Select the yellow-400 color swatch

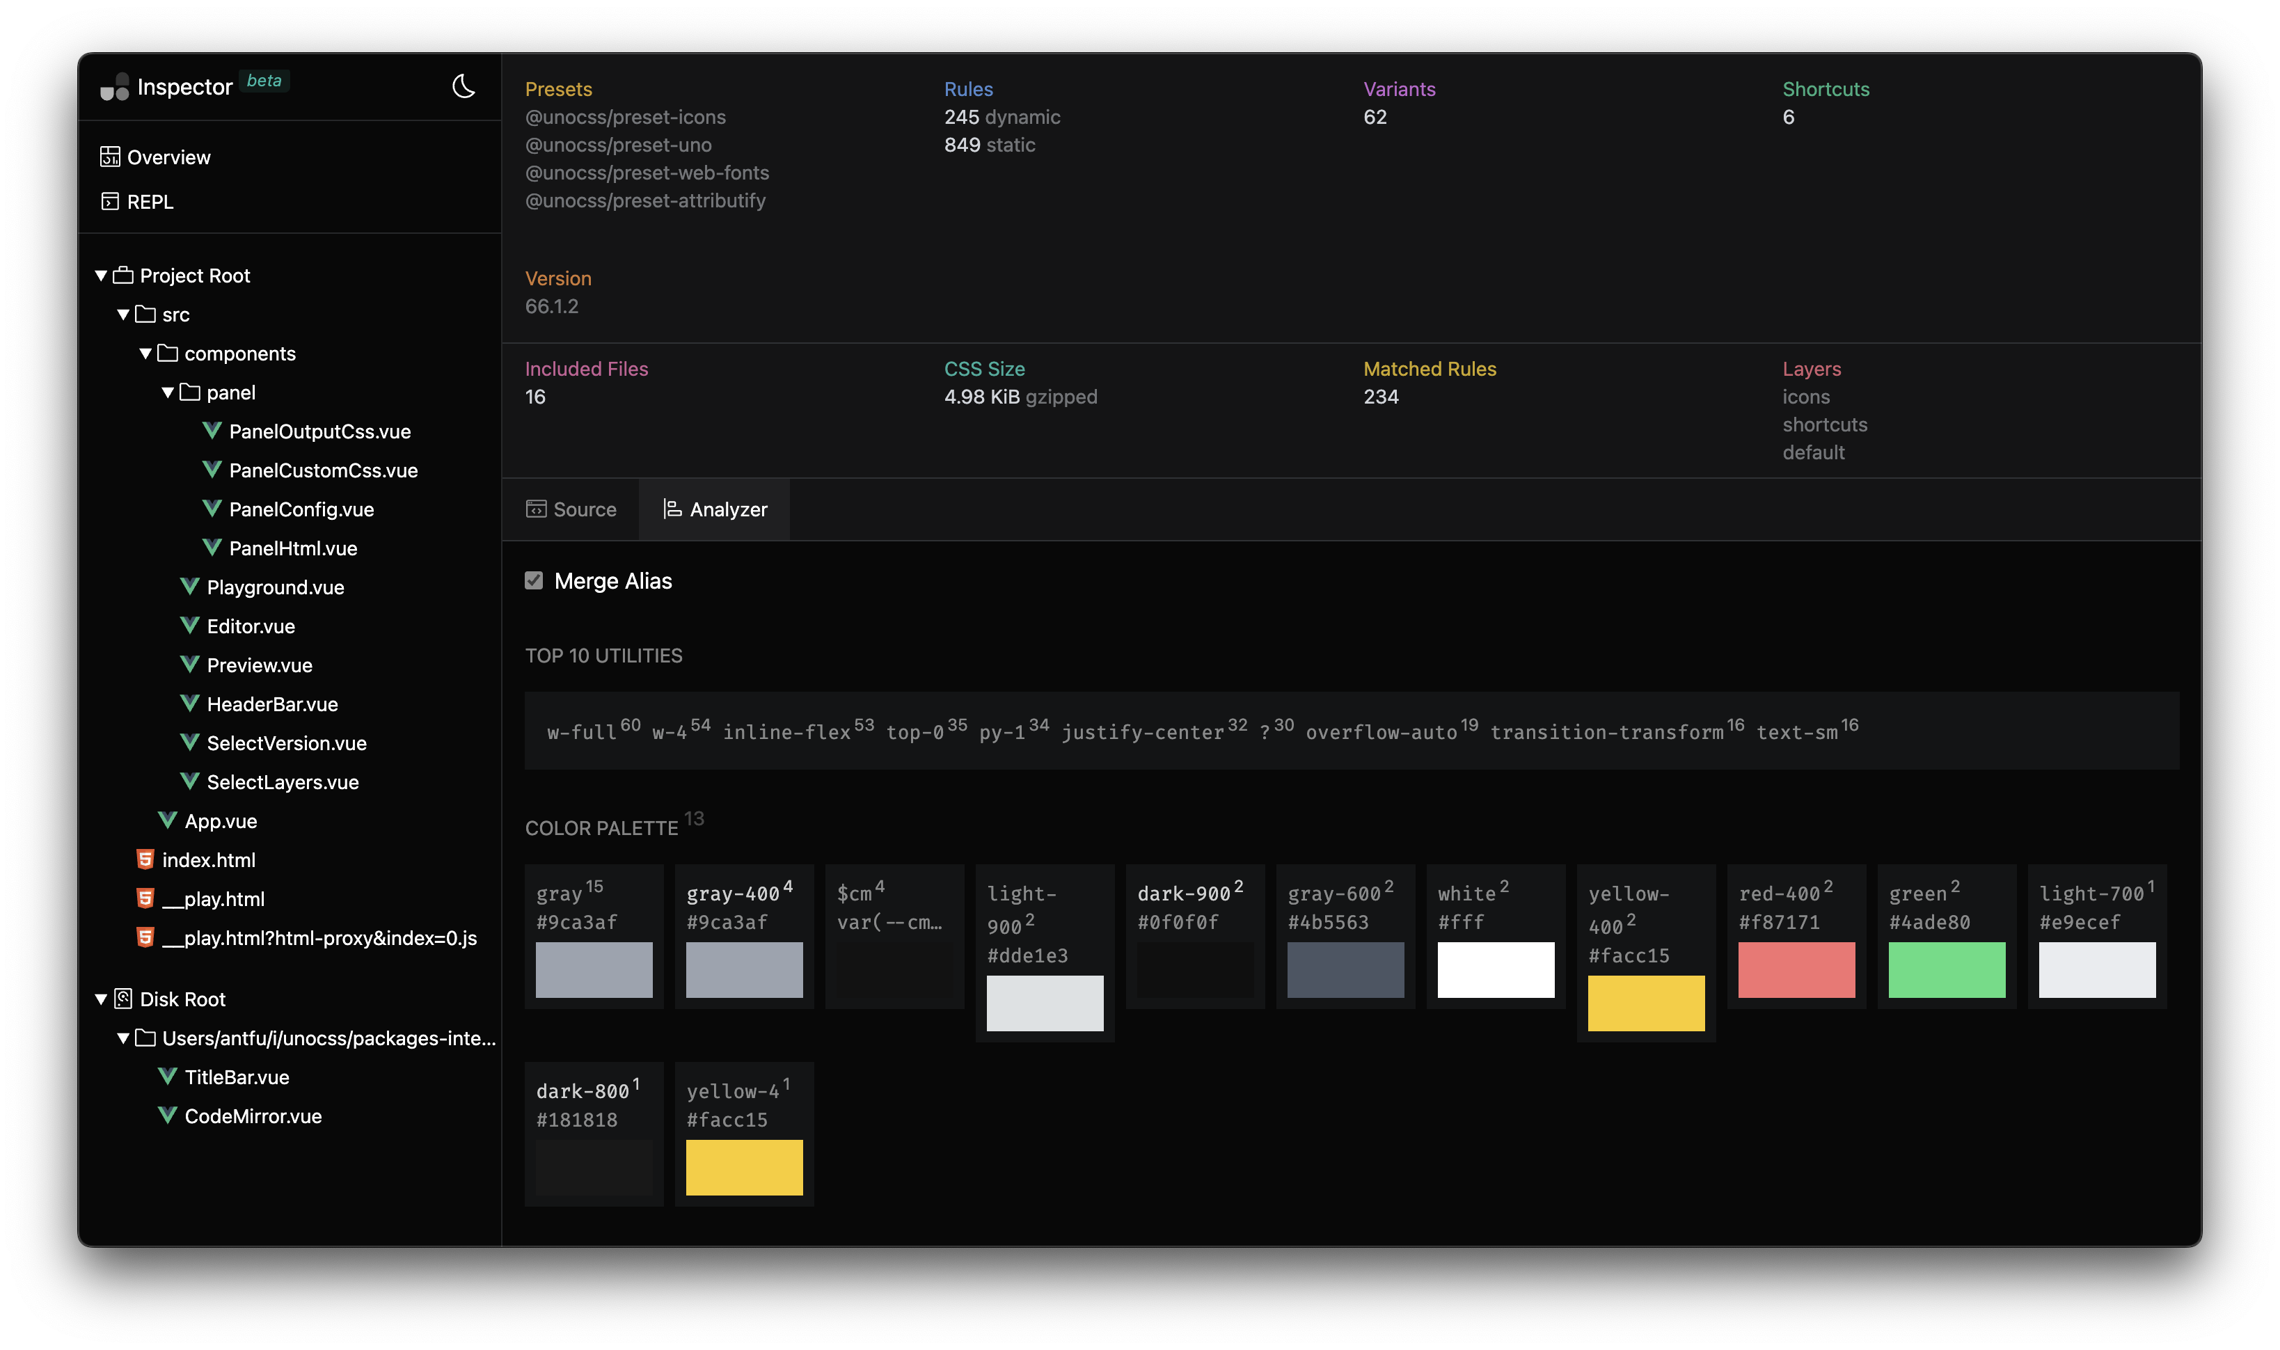coord(1646,1003)
